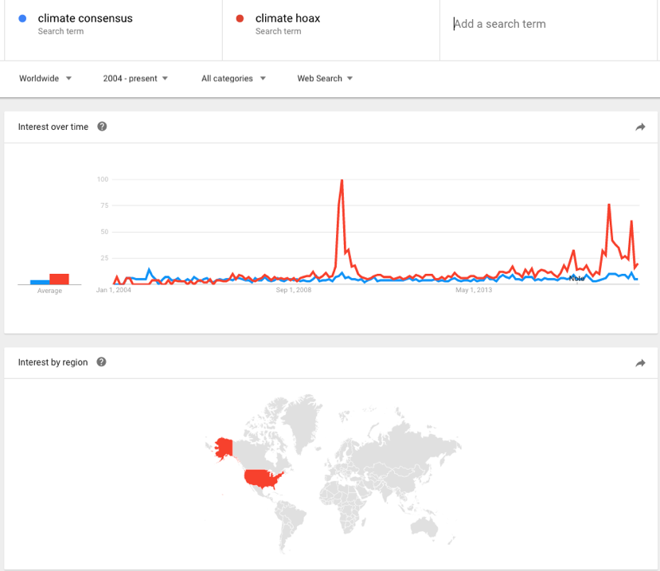Image resolution: width=660 pixels, height=571 pixels.
Task: Select the climate consensus search term
Action: [85, 18]
